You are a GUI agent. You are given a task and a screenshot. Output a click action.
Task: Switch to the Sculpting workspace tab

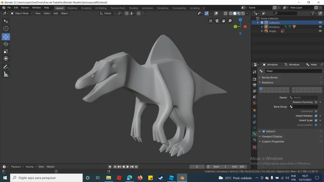(x=86, y=8)
